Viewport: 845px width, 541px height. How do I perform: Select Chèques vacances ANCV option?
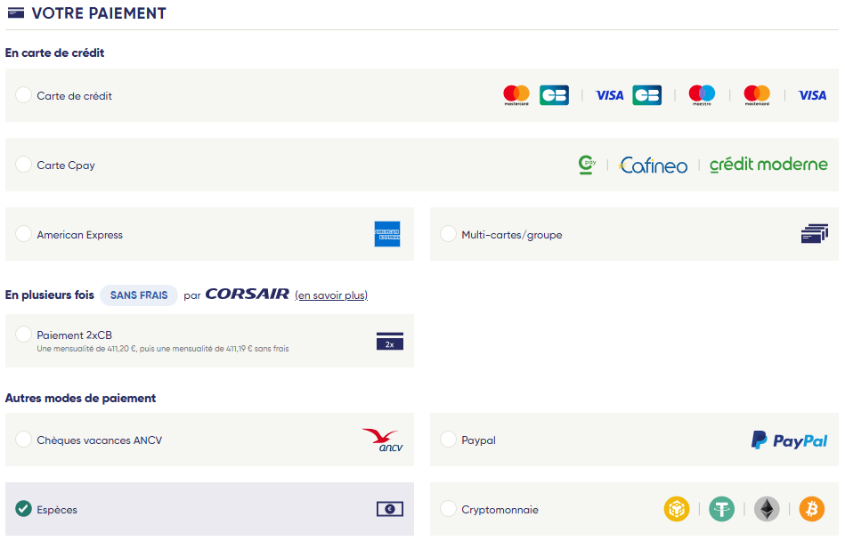24,440
